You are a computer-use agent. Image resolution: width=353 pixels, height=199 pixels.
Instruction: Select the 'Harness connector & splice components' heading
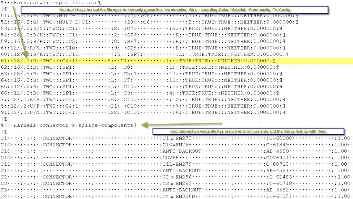pyautogui.click(x=69, y=125)
